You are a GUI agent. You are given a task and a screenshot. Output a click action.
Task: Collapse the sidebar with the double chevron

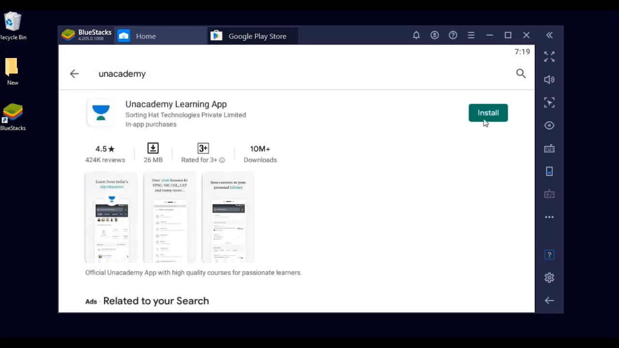tap(549, 35)
